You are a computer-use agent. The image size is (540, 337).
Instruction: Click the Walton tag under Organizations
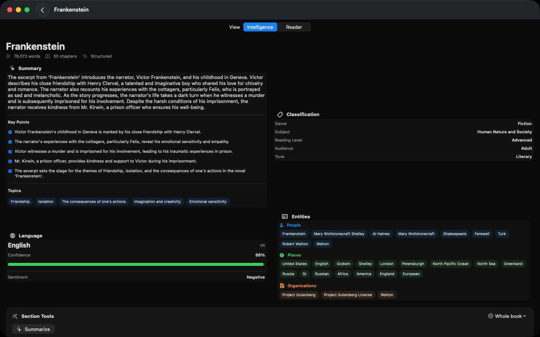[387, 295]
